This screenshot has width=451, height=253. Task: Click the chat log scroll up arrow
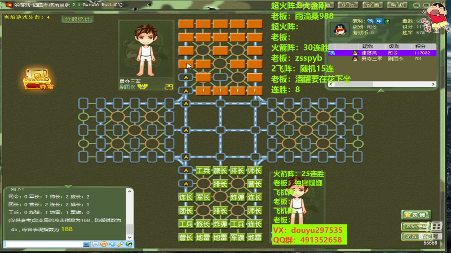pos(130,191)
